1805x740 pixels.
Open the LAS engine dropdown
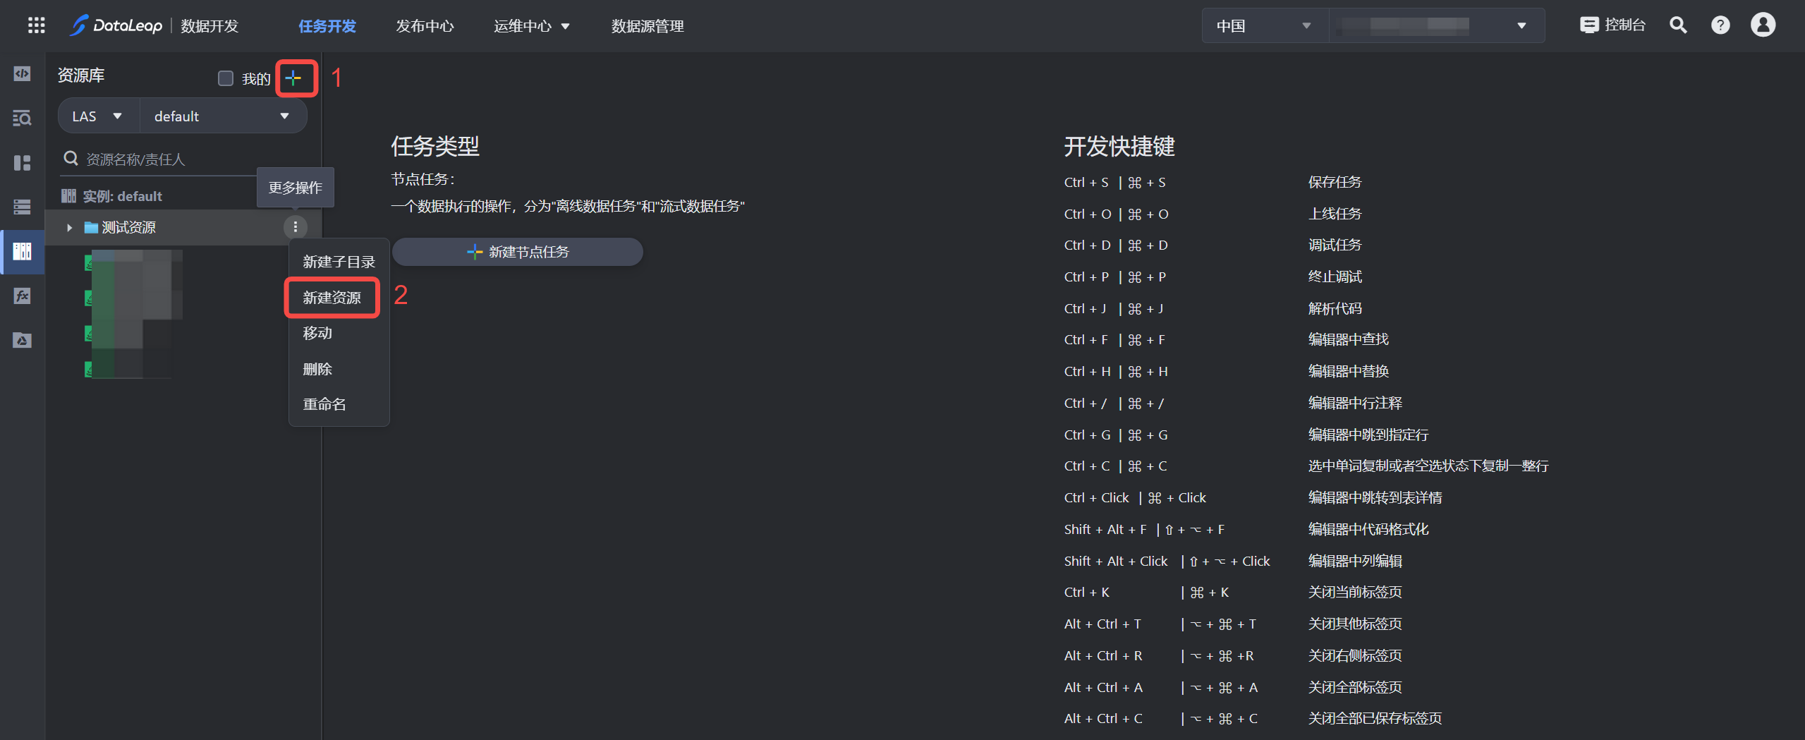coord(97,116)
